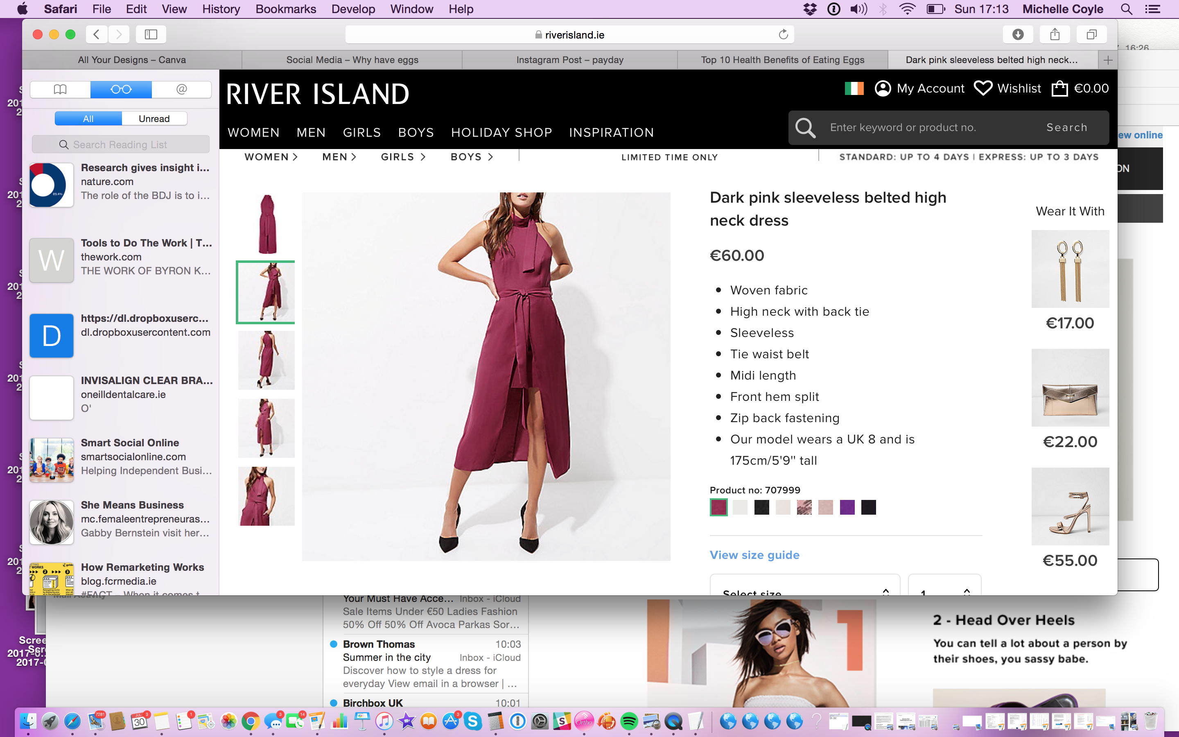Open Dropbox menu bar icon
This screenshot has height=737, width=1179.
(810, 9)
